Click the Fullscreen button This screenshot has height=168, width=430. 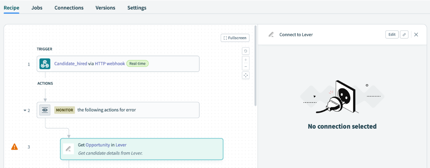pyautogui.click(x=235, y=38)
